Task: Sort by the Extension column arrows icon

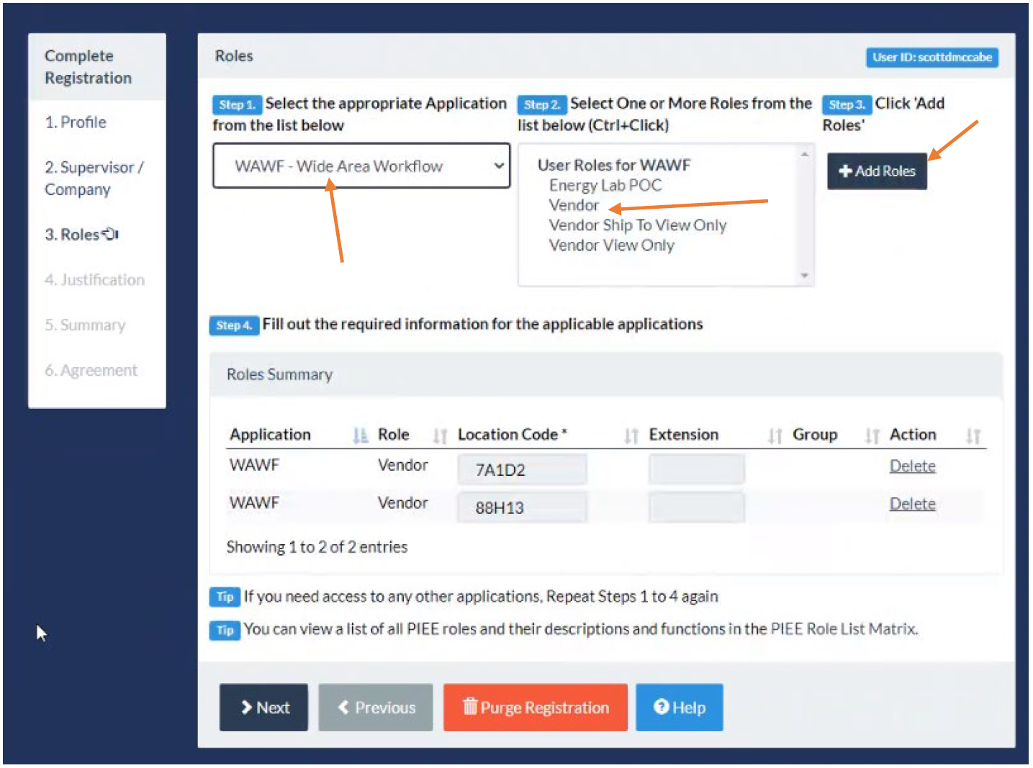Action: point(775,435)
